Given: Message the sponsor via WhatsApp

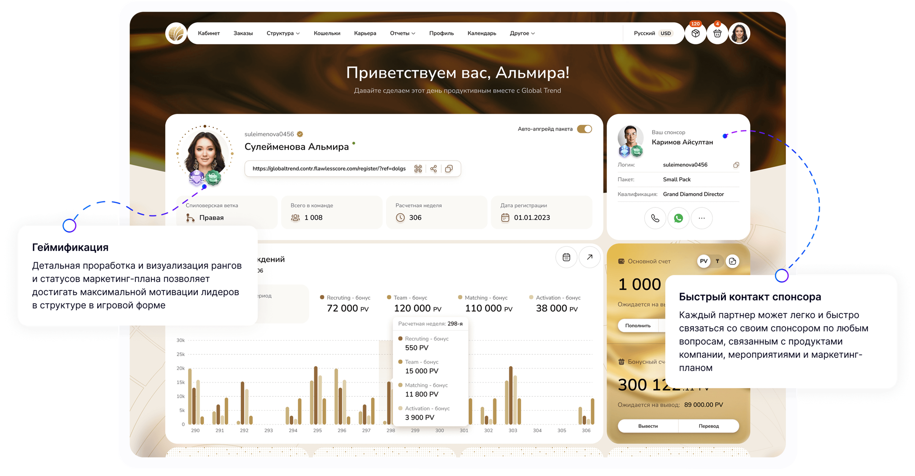Looking at the screenshot, I should (x=679, y=218).
